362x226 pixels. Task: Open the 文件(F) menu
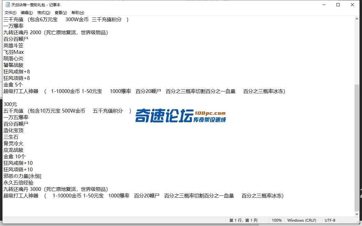(10, 13)
